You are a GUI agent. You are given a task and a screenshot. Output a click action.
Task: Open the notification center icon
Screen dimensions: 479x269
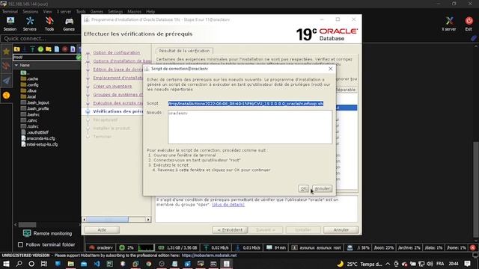point(467,264)
